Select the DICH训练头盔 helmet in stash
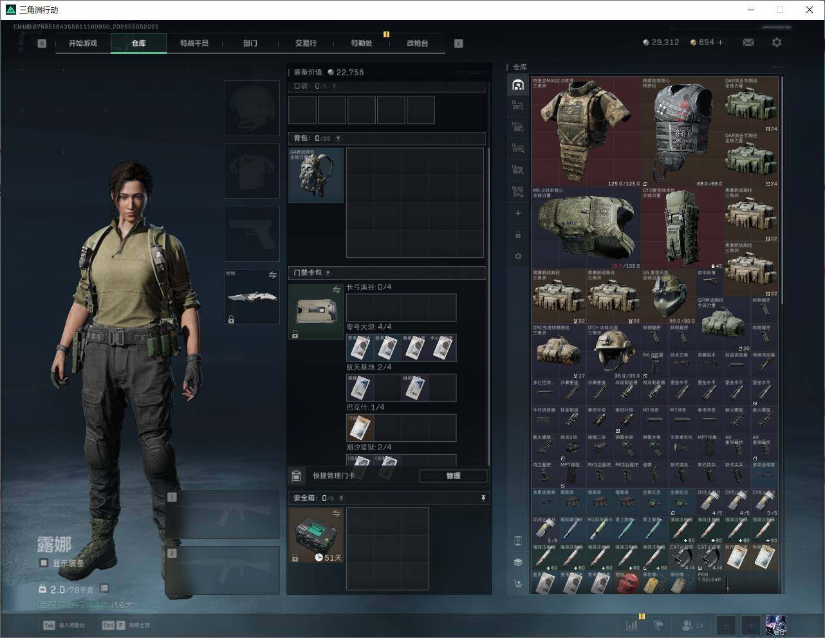Screen dimensions: 825x638 tap(614, 351)
